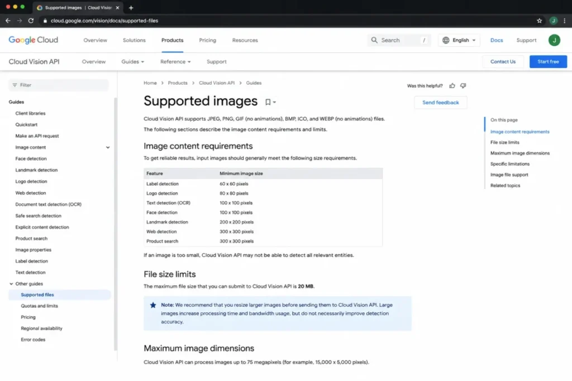Open Landmark detection in sidebar
The image size is (572, 381).
click(x=36, y=170)
